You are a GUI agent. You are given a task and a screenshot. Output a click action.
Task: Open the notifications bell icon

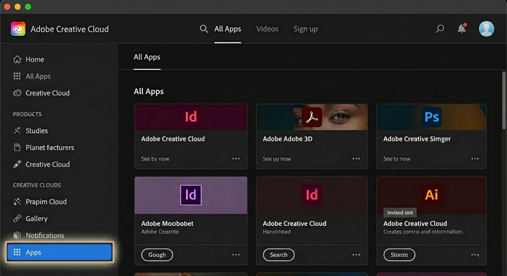(x=462, y=29)
